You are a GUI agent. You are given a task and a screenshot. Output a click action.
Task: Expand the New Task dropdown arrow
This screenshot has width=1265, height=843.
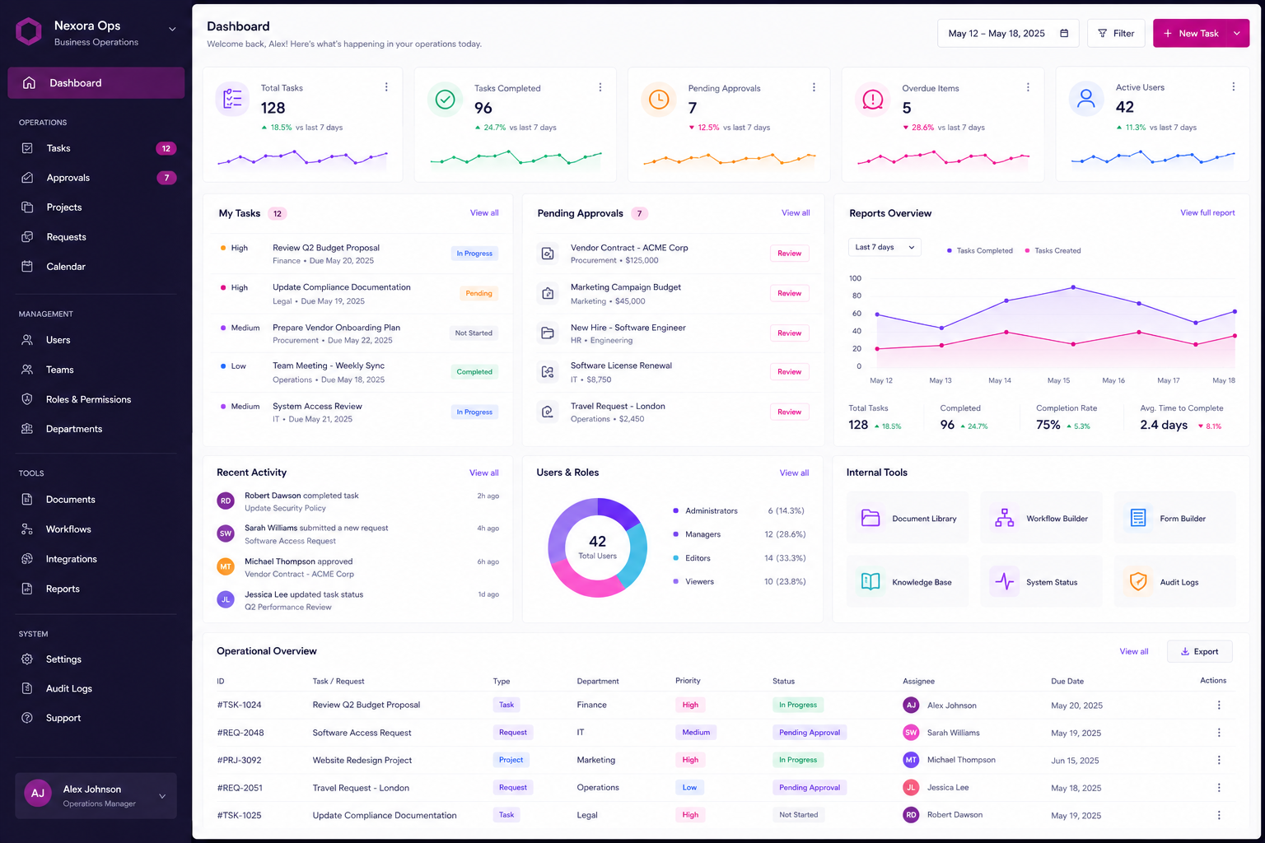tap(1237, 33)
